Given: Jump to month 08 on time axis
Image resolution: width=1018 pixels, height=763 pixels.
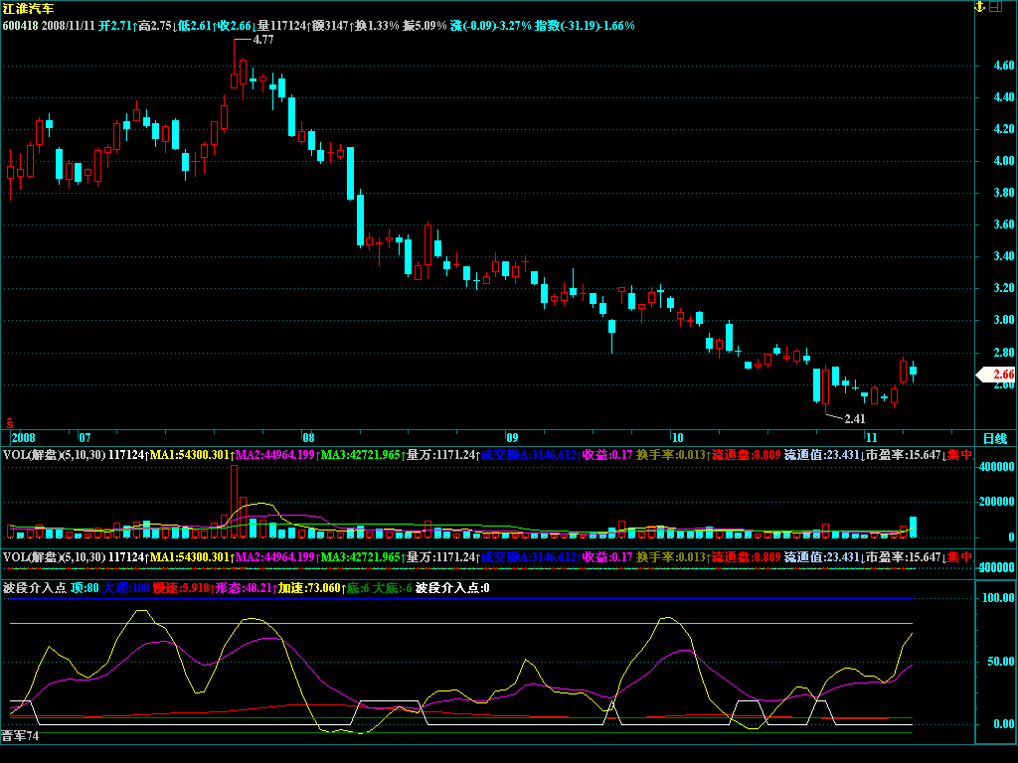Looking at the screenshot, I should 308,438.
